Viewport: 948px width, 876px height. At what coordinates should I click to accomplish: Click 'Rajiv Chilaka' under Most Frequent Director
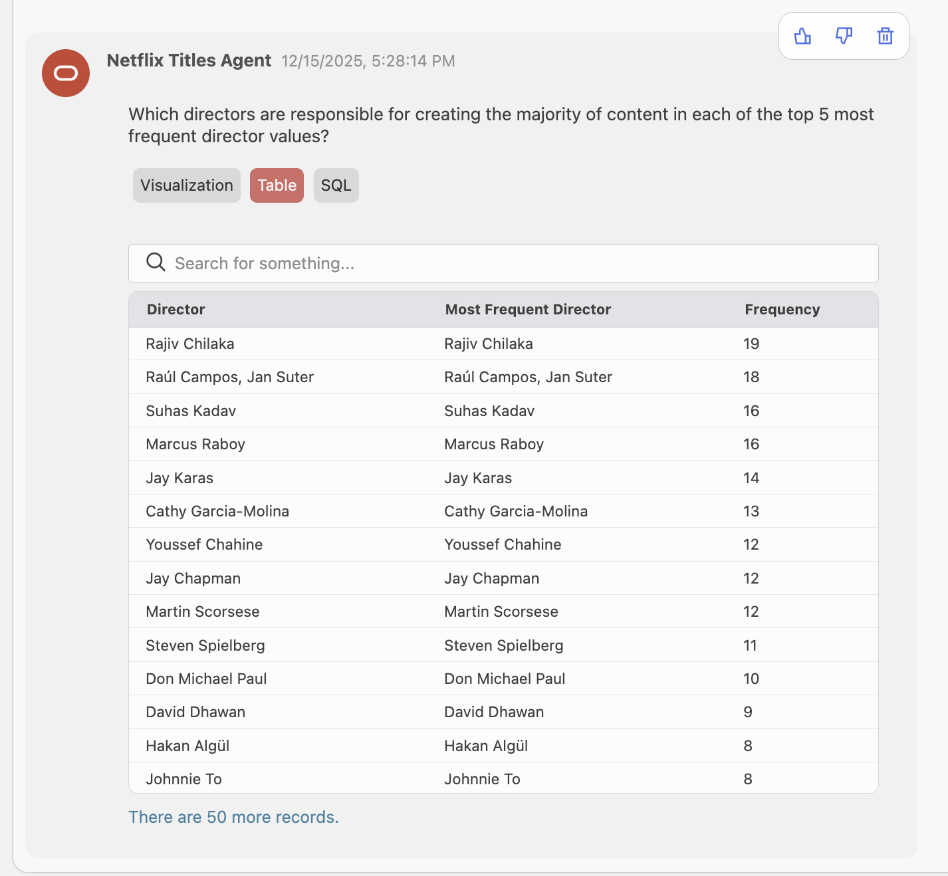(489, 344)
